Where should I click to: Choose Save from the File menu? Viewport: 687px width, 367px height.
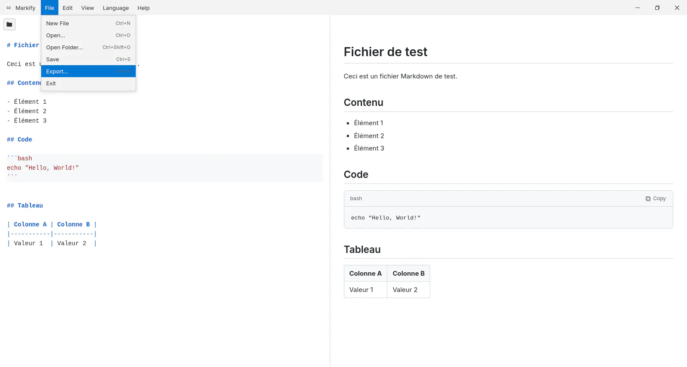pos(88,59)
